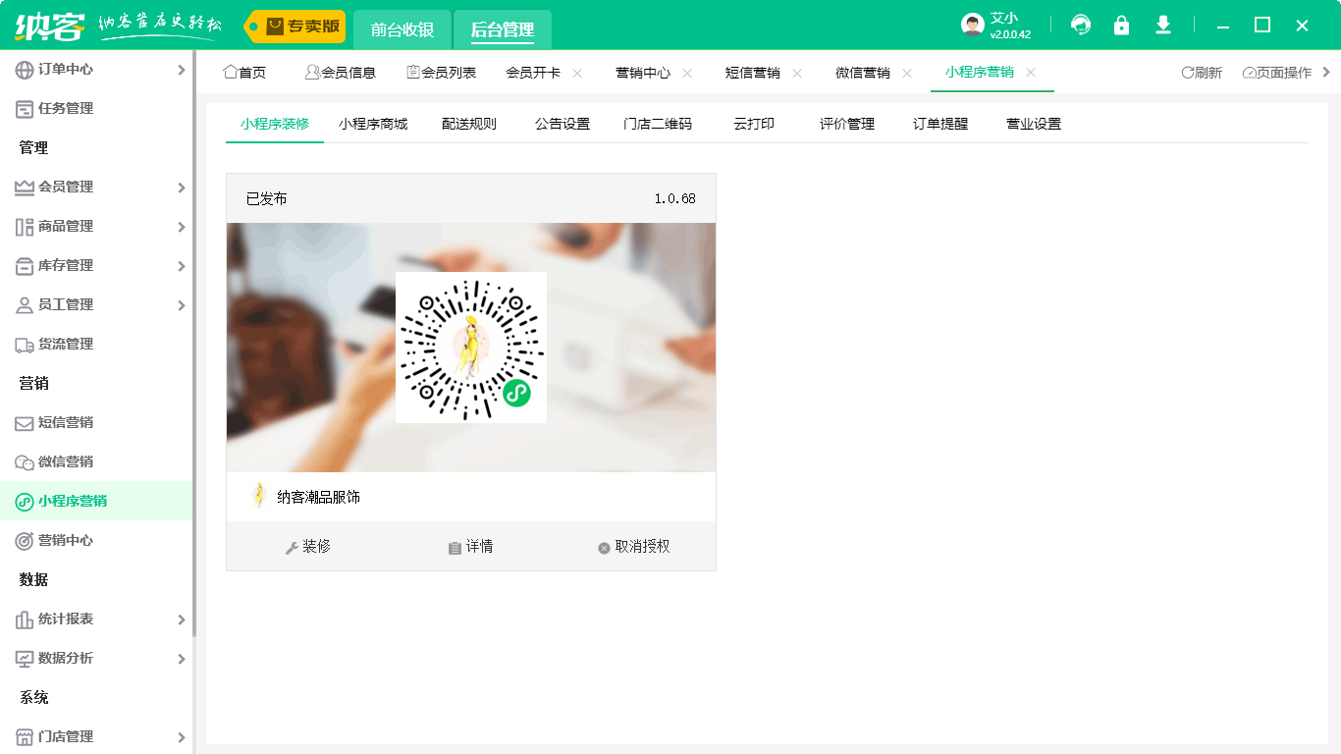Expand the 订单中心 menu arrow
1341x754 pixels.
click(x=181, y=70)
